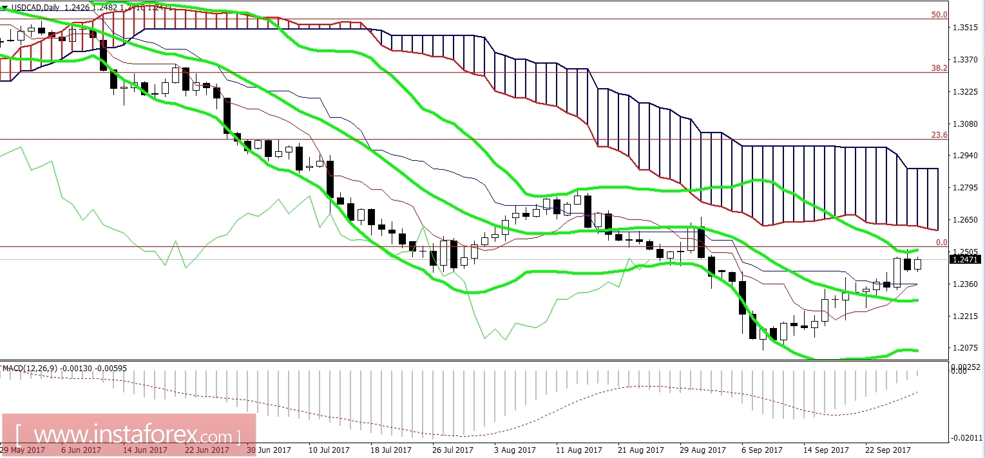
Task: Click the 1.2215 price axis label
Action: (966, 316)
